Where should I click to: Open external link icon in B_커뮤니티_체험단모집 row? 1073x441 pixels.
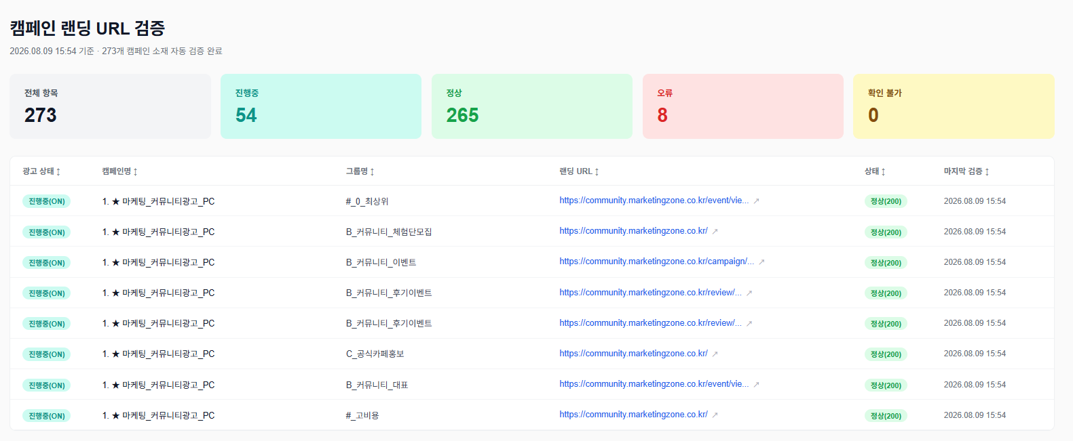(x=715, y=232)
